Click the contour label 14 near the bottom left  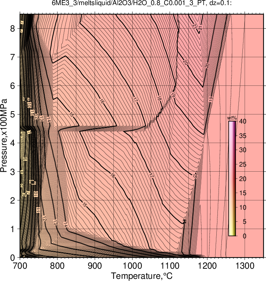[65, 225]
